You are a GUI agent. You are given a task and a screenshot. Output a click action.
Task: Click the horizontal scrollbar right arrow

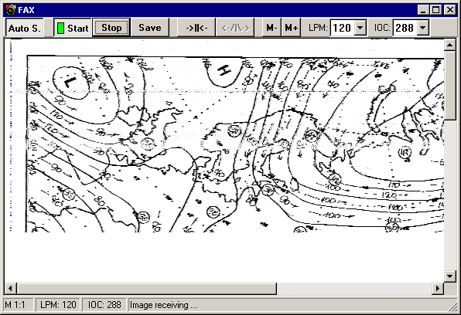point(438,288)
